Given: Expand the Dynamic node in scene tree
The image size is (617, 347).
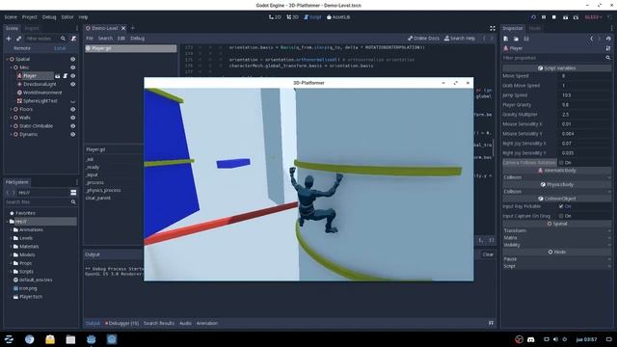Looking at the screenshot, I should [x=11, y=134].
